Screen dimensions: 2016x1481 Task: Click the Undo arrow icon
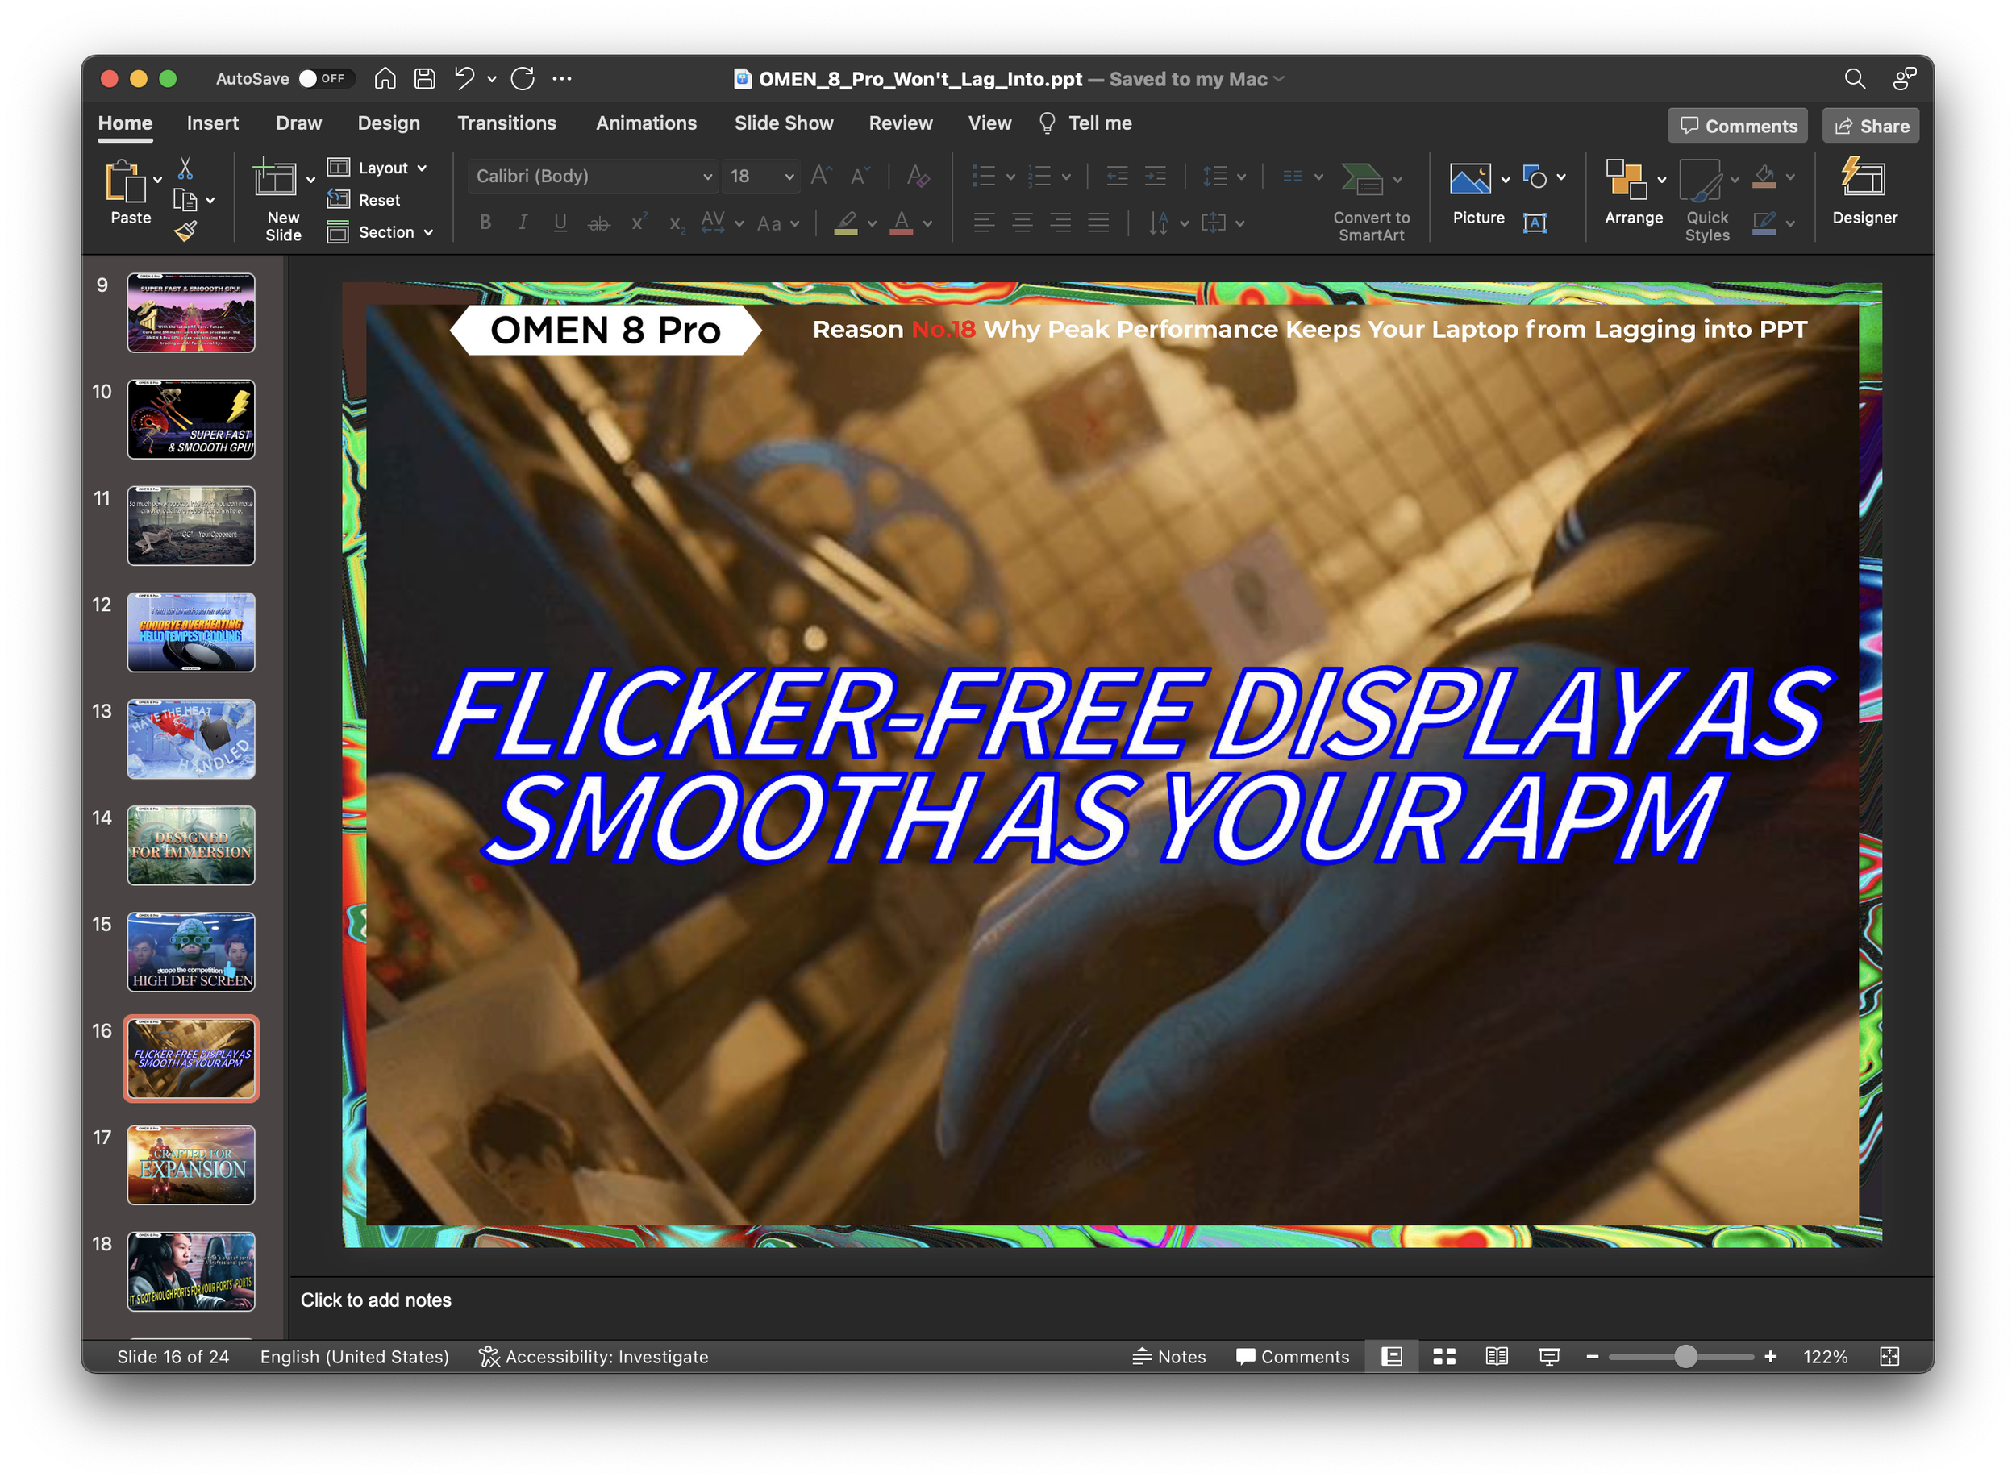coord(464,79)
